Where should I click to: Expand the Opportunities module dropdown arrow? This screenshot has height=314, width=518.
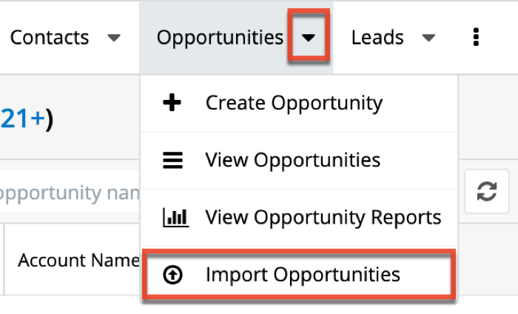coord(309,37)
